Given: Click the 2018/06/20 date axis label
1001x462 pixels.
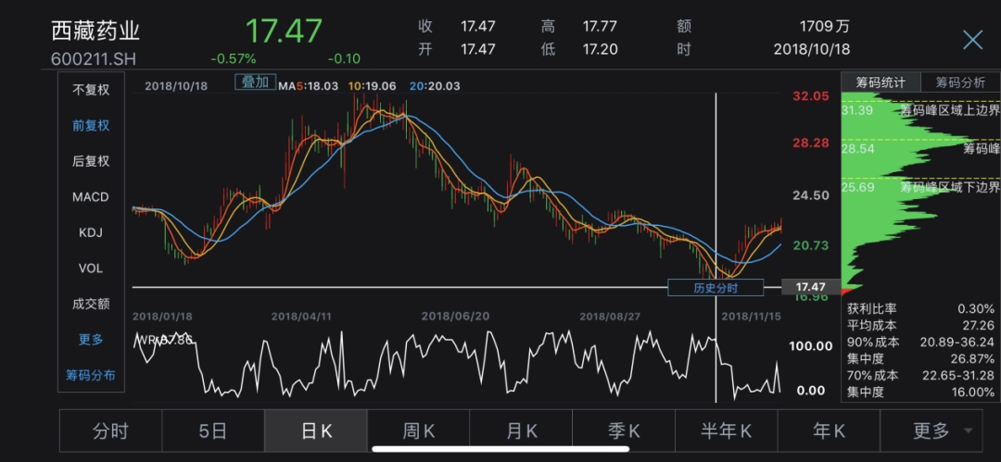Looking at the screenshot, I should coord(454,317).
